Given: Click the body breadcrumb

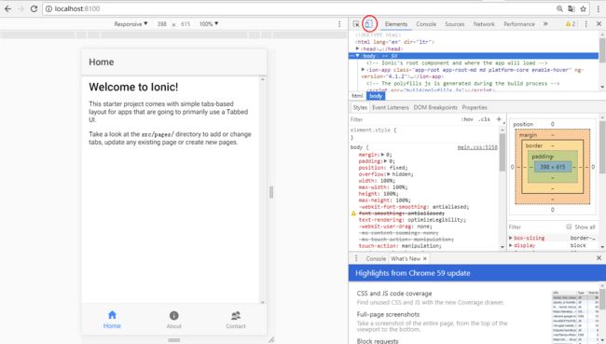Looking at the screenshot, I should coord(376,96).
